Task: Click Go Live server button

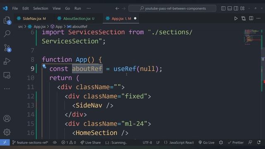Action: point(207,142)
